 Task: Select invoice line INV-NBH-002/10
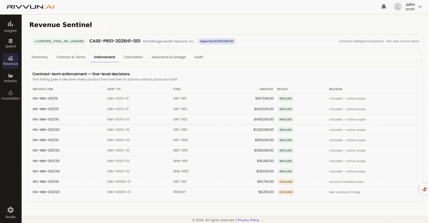click(46, 119)
